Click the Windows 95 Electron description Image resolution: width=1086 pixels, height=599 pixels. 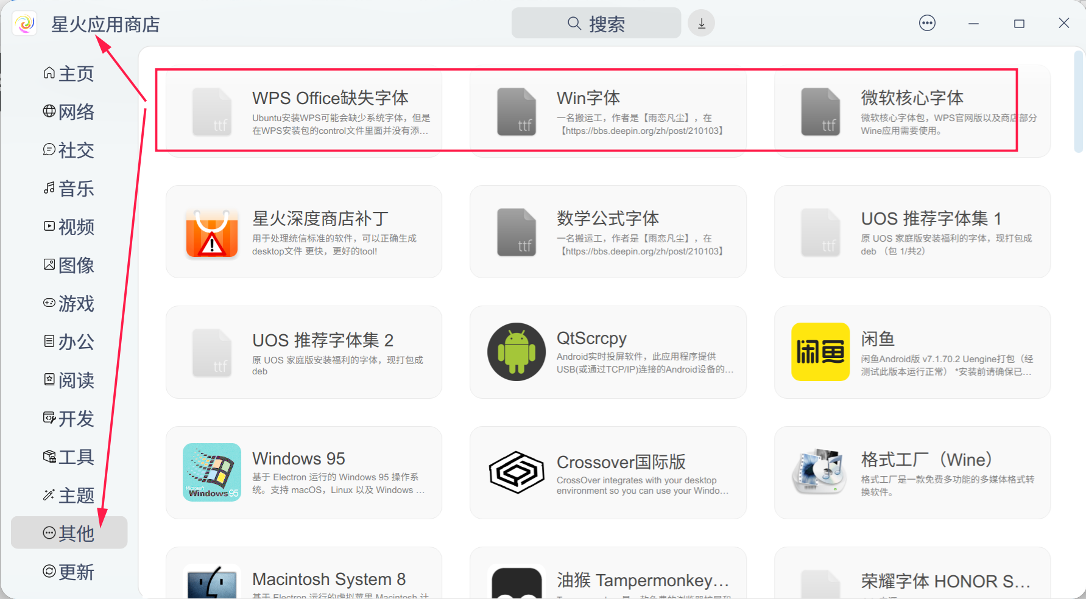pos(339,483)
